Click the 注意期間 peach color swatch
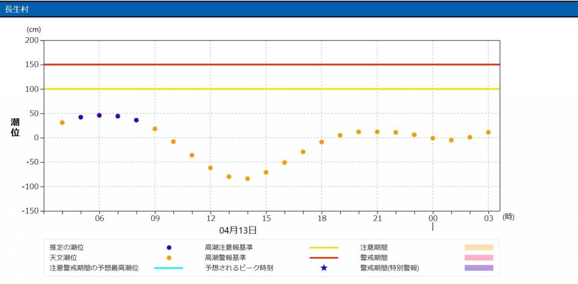The width and height of the screenshot is (578, 284). 479,247
